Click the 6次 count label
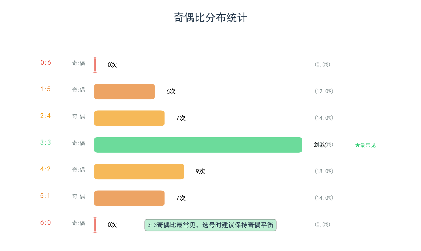 (171, 91)
